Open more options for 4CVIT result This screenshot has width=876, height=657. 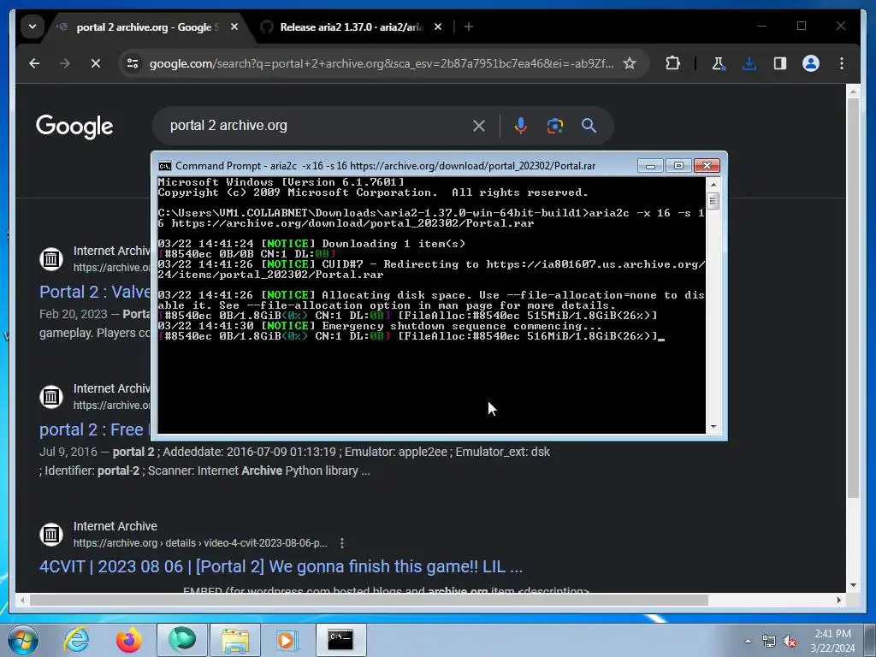click(x=342, y=543)
